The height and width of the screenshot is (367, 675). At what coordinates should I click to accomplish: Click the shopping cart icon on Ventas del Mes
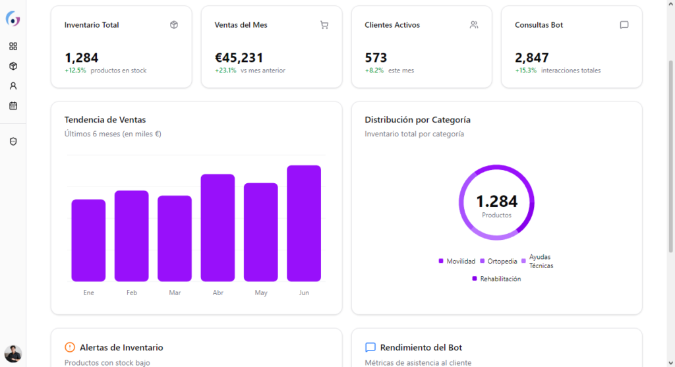coord(324,25)
